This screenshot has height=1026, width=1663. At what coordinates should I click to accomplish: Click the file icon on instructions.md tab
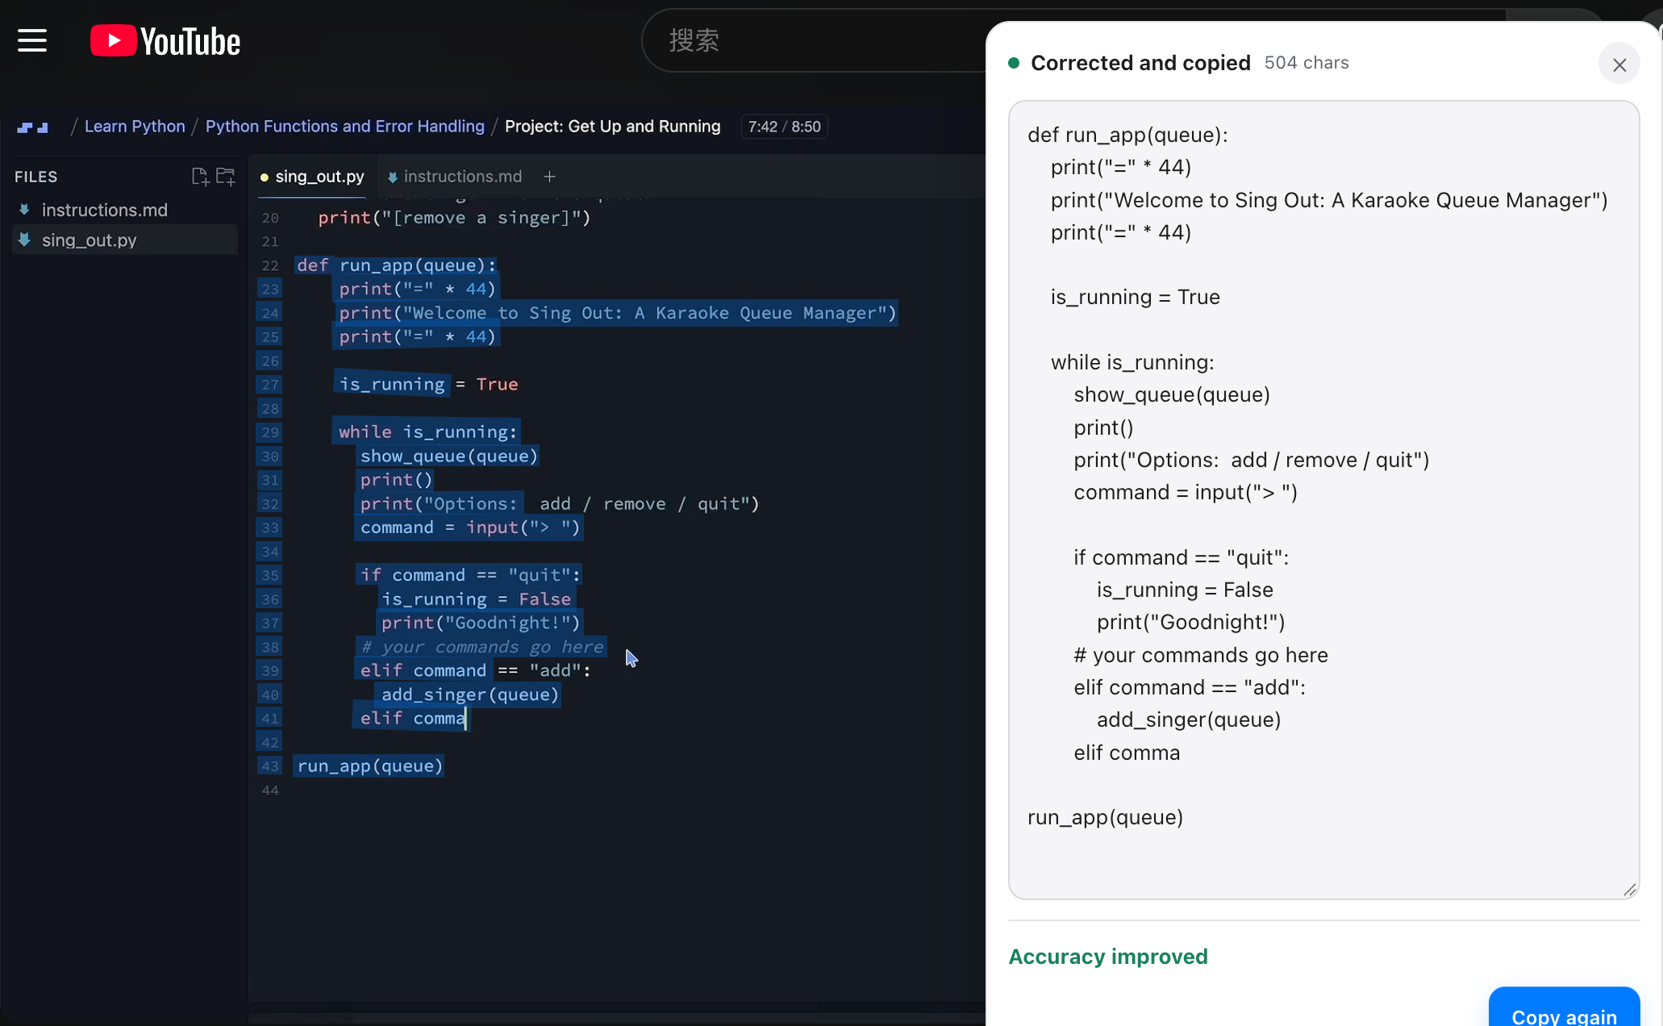click(393, 177)
